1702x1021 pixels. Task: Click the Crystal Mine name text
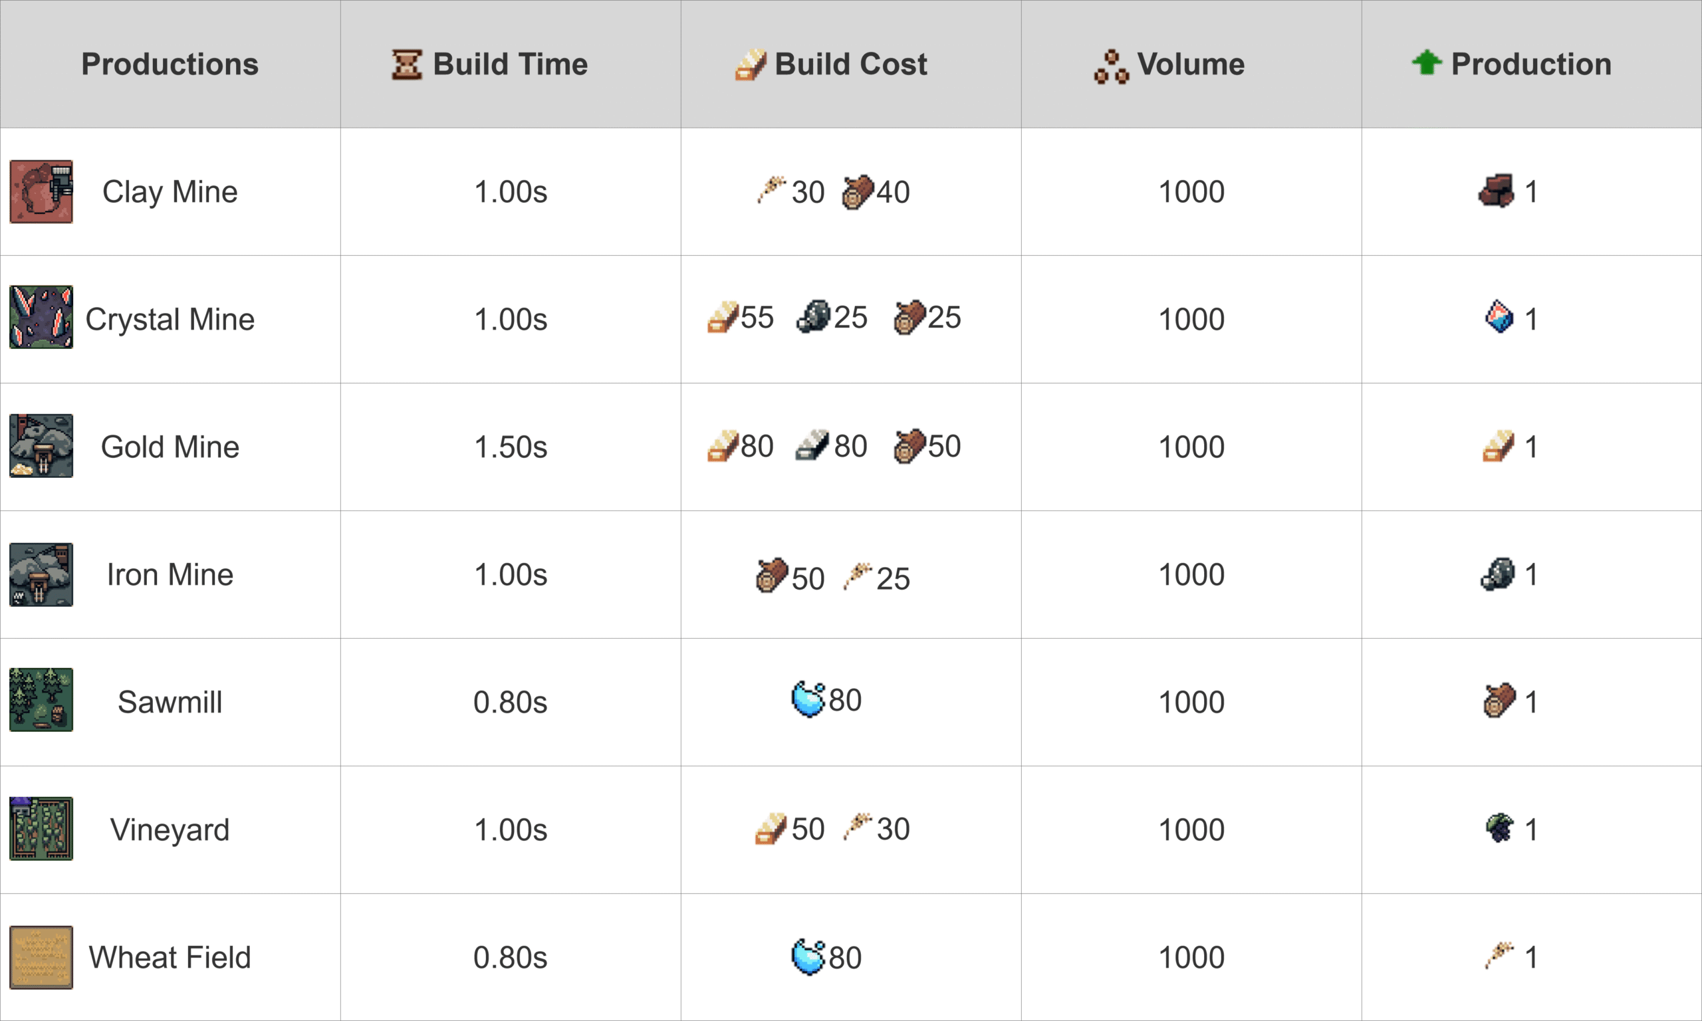click(x=170, y=319)
